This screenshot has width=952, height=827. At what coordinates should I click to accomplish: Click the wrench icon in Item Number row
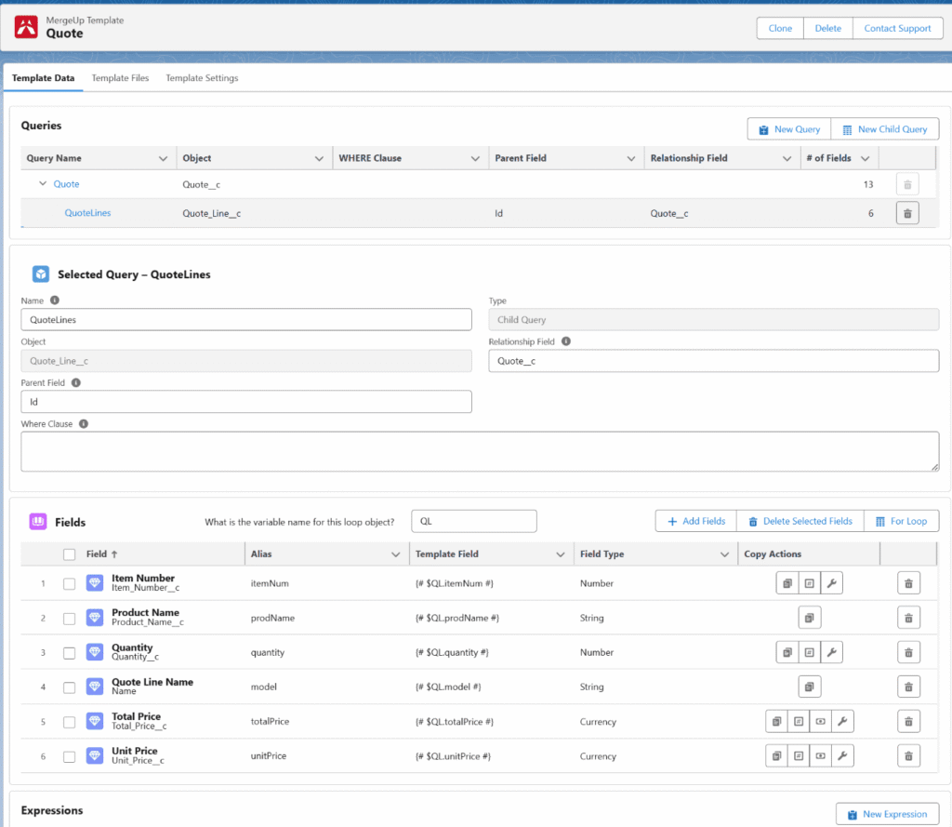[832, 583]
